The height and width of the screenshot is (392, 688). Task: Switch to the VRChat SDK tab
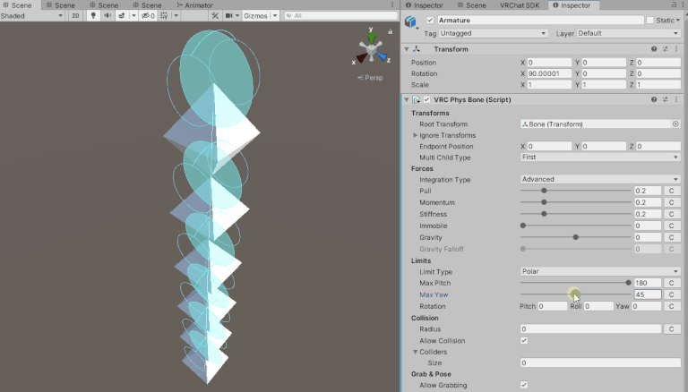click(520, 5)
